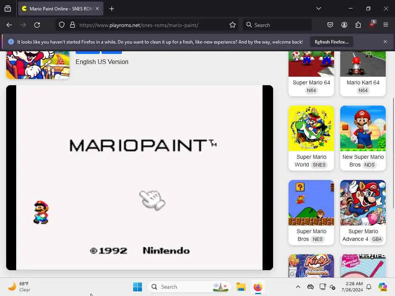Open the Copilot preview icon

(383, 287)
